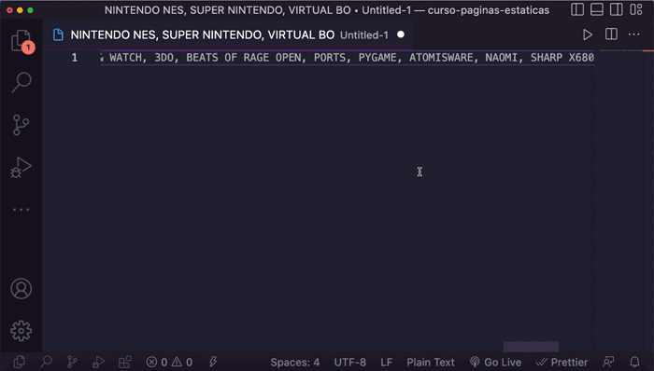The image size is (654, 371).
Task: Open the Manage gear icon
Action: [x=21, y=331]
